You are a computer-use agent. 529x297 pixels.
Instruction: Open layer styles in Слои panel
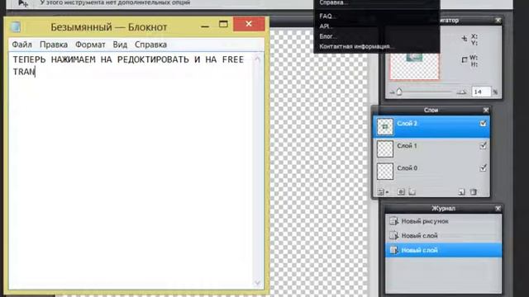412,192
